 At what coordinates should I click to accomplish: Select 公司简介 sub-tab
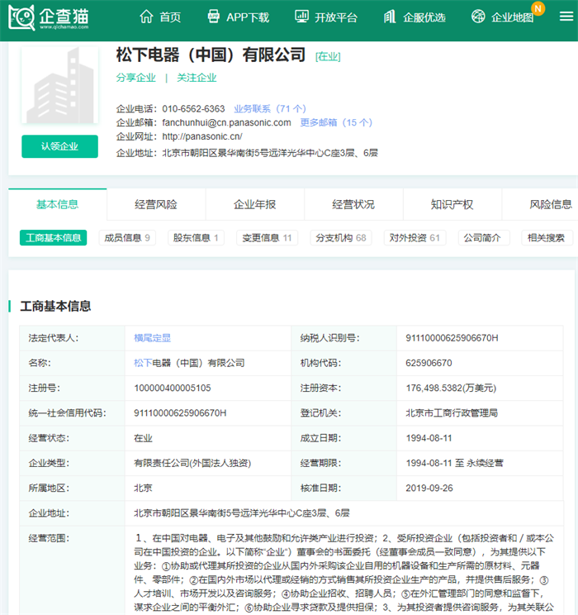(484, 238)
